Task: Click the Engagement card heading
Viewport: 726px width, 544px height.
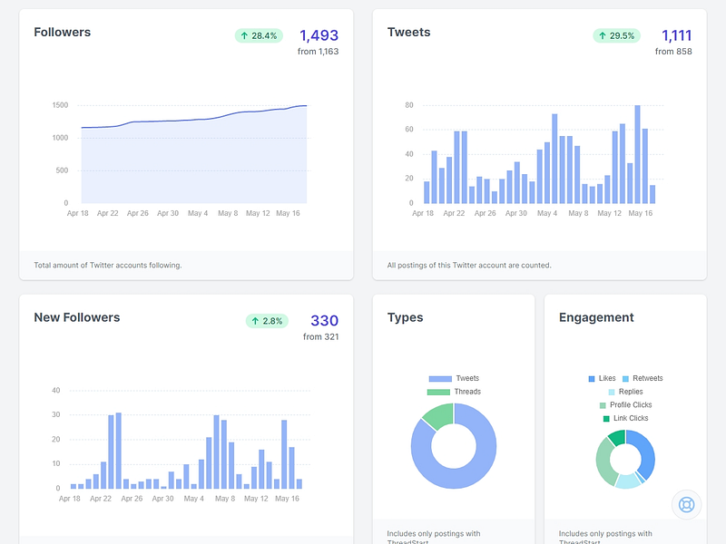Action: 596,318
